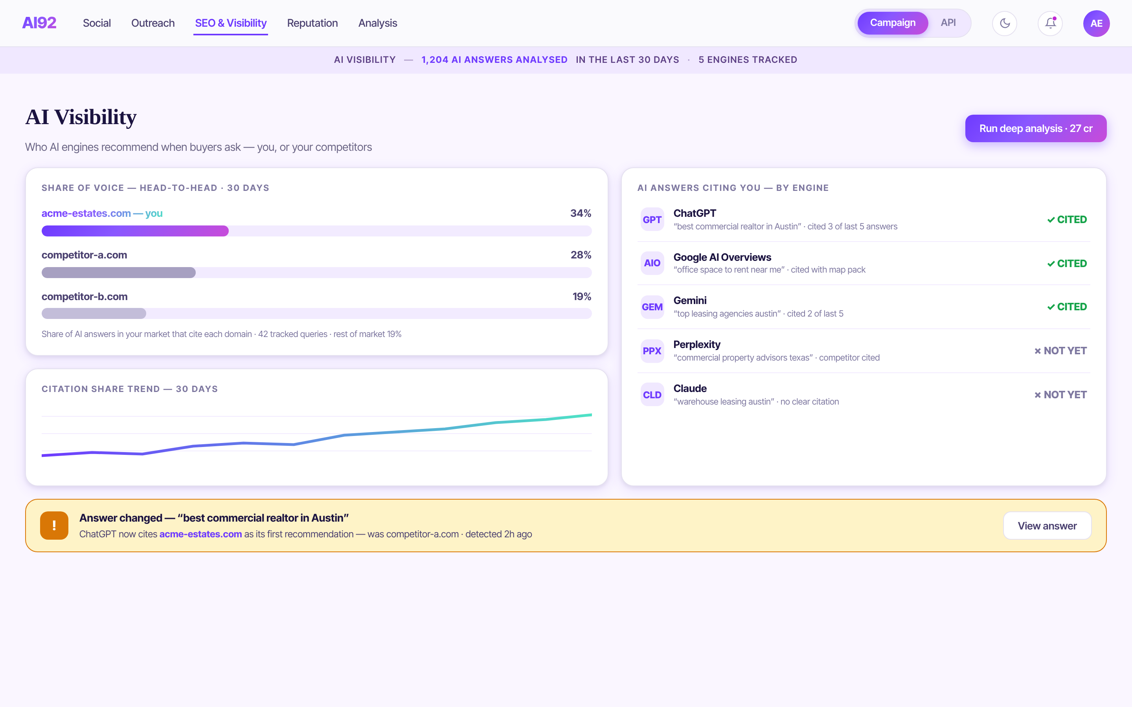Click "commercial property advisors texas" query text

(x=743, y=358)
